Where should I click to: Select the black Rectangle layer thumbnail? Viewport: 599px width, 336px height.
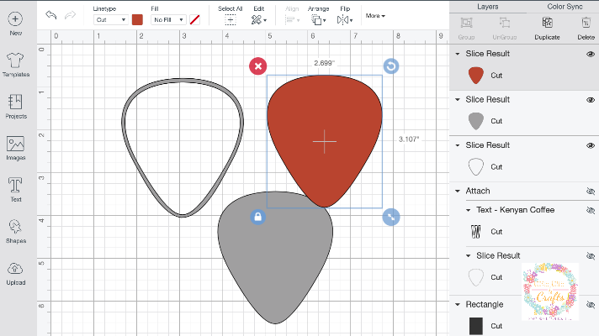[476, 326]
